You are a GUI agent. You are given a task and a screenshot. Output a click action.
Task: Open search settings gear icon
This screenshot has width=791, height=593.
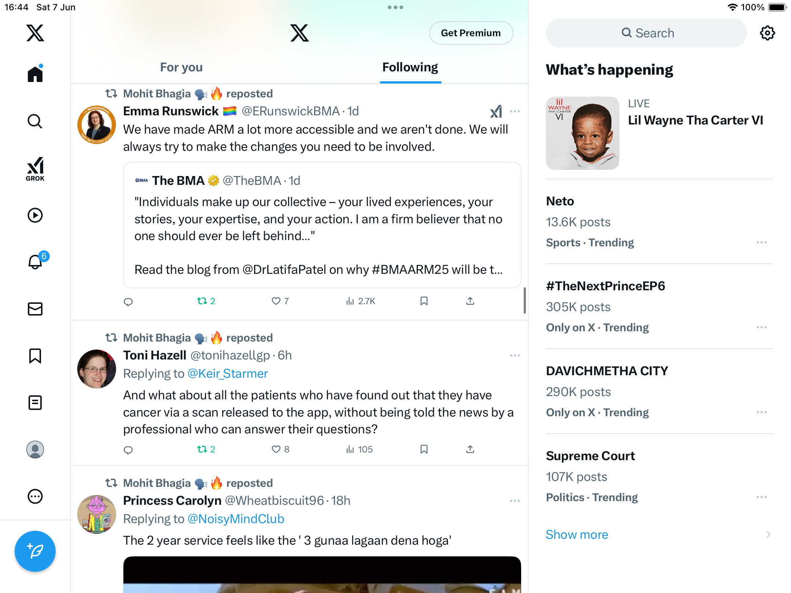point(767,33)
